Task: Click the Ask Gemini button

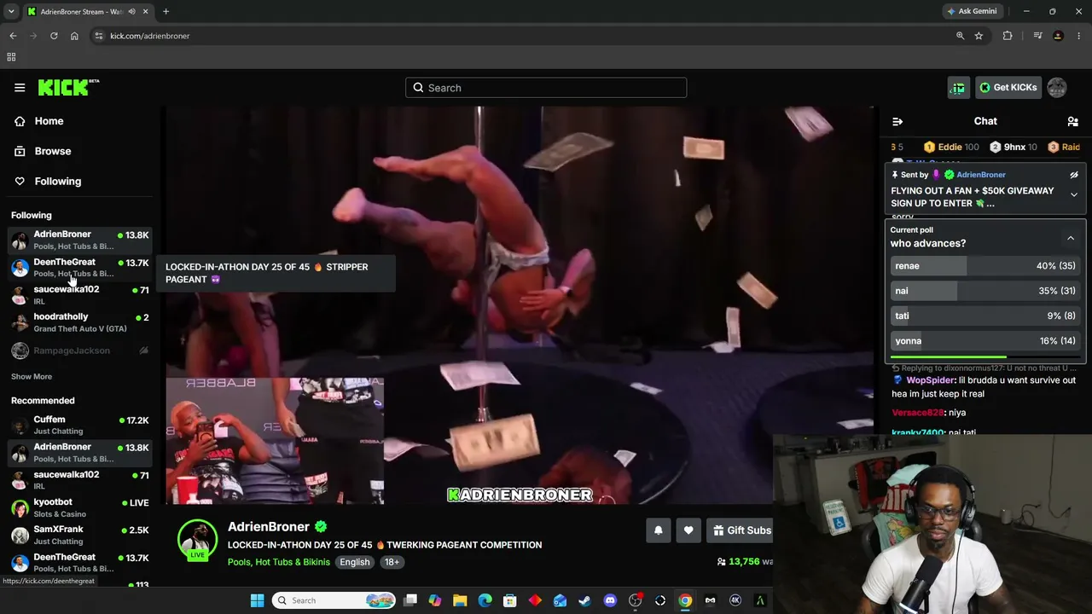Action: (x=972, y=11)
